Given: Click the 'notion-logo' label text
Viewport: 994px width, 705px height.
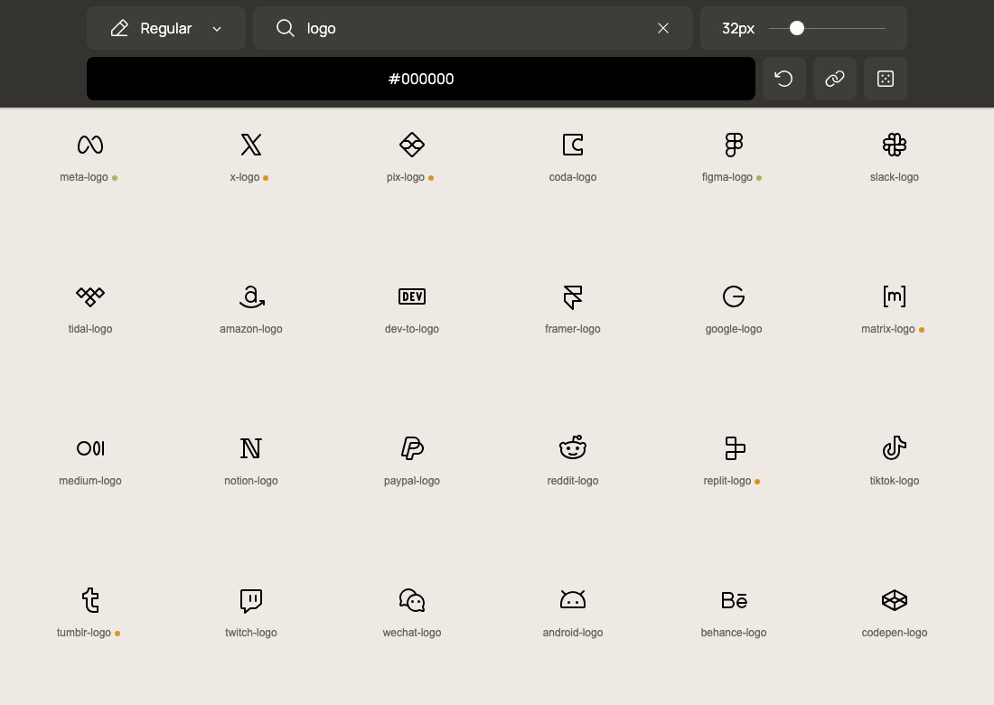Looking at the screenshot, I should [x=251, y=481].
